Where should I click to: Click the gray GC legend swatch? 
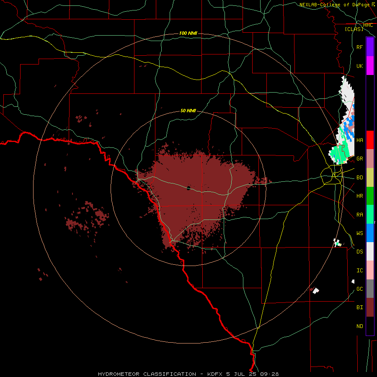click(x=370, y=289)
